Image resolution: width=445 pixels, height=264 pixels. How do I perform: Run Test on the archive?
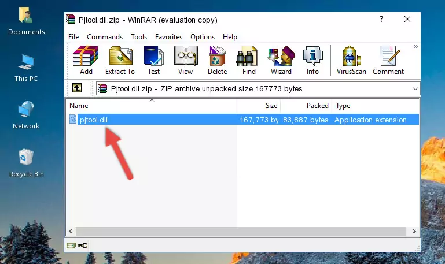153,60
